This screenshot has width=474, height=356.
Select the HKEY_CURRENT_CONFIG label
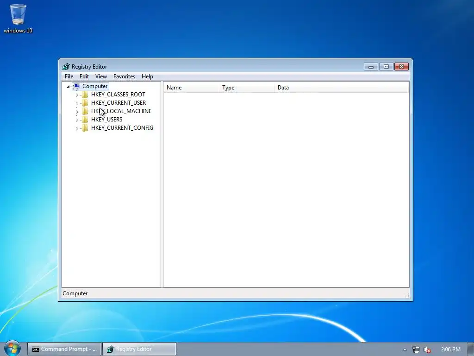[x=122, y=128]
